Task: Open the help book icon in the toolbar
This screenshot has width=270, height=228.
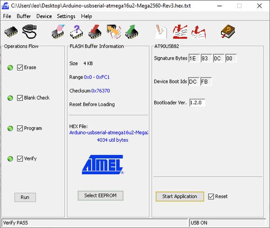Action: (228, 32)
